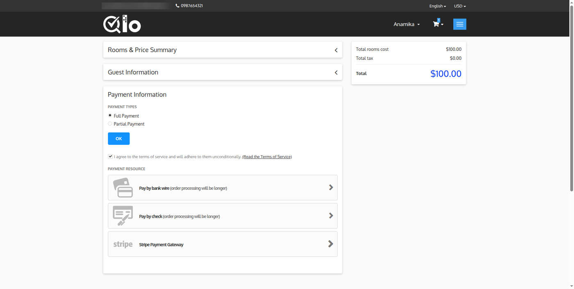Open the USD currency dropdown
Image resolution: width=574 pixels, height=289 pixels.
(x=460, y=6)
